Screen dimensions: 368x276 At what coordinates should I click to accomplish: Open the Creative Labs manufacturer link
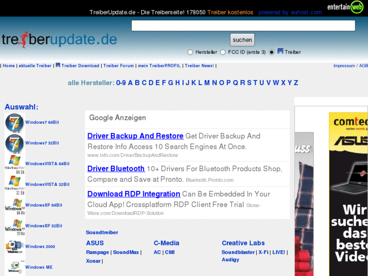pyautogui.click(x=243, y=243)
